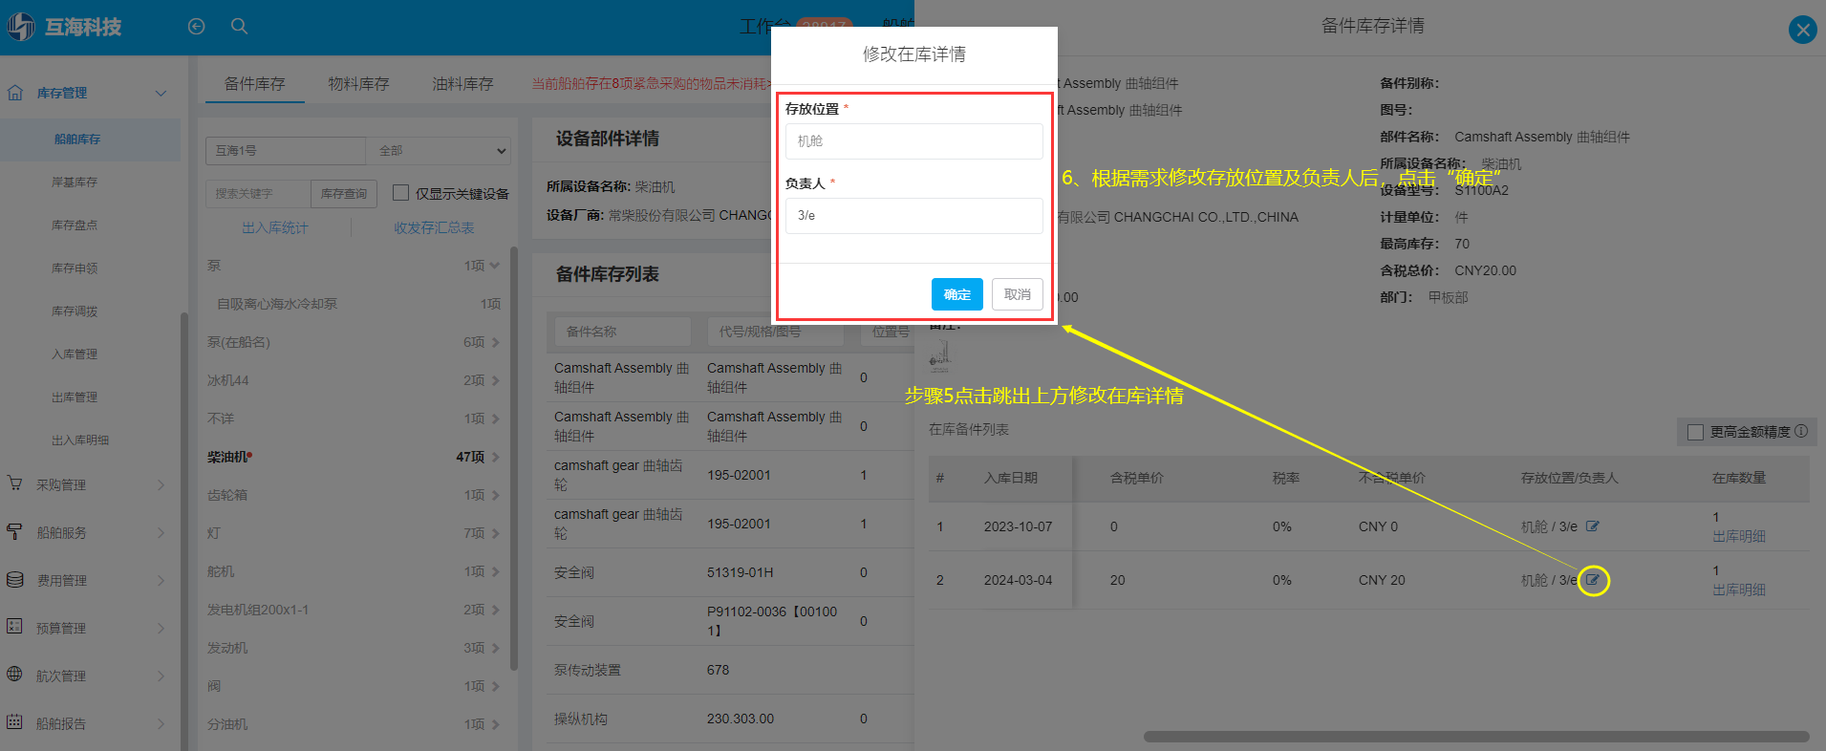Open the 出入库统计 link

click(x=275, y=227)
